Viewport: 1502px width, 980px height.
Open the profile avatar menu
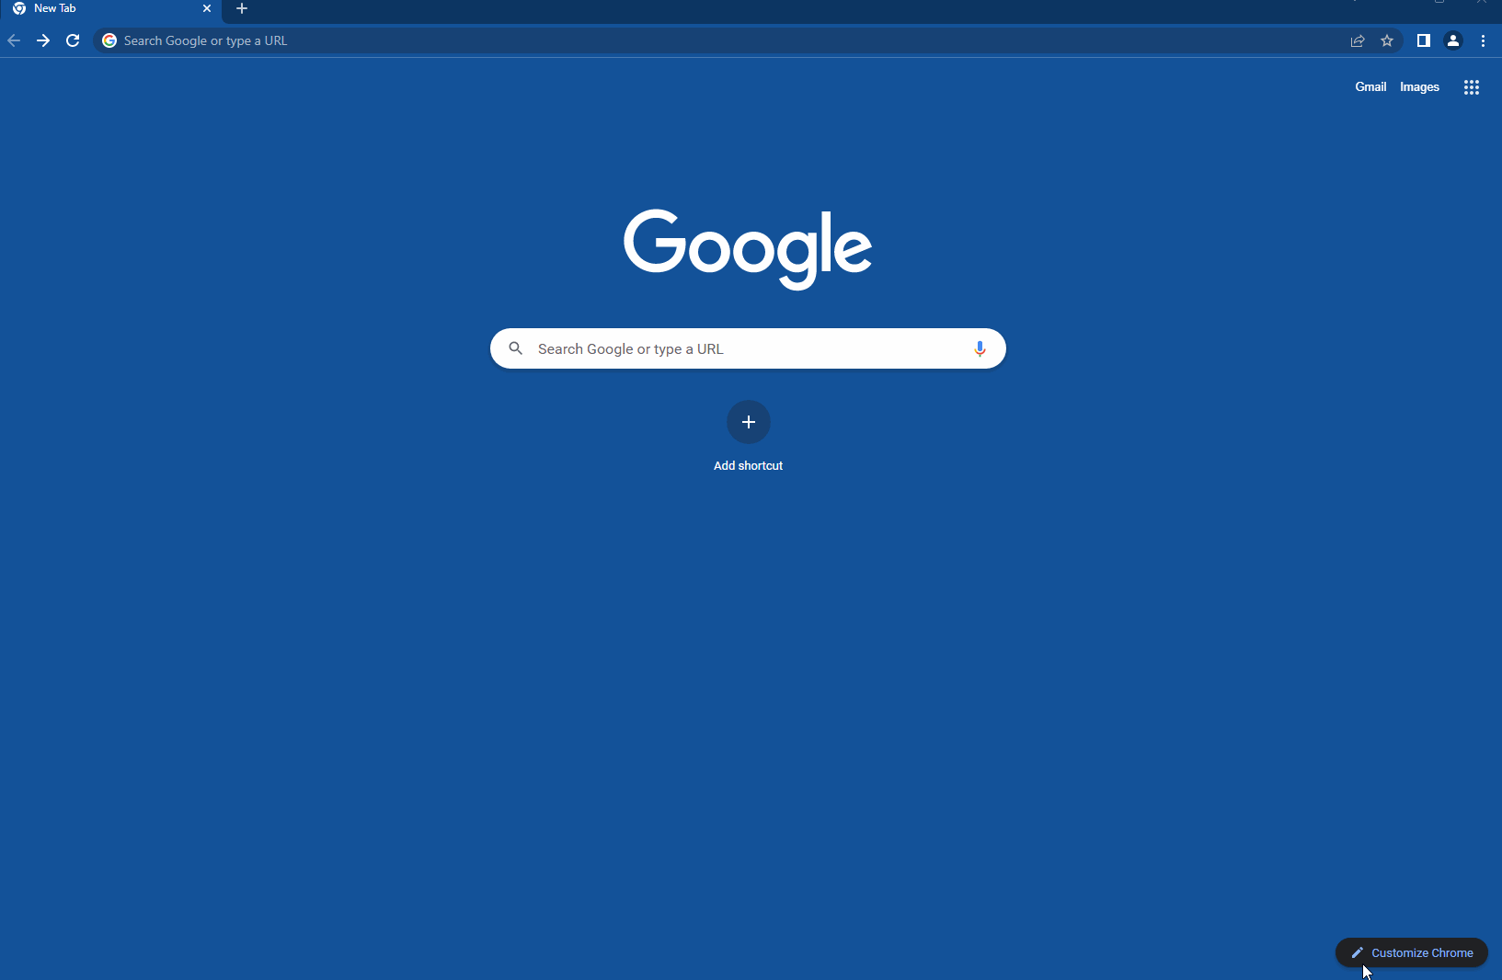(1453, 40)
